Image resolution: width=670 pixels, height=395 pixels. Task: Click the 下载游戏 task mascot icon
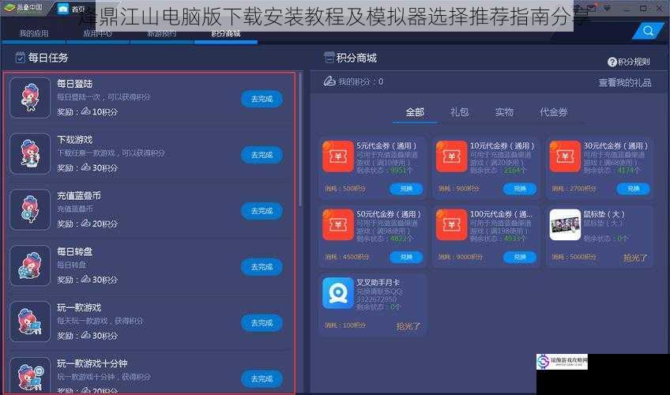[30, 154]
